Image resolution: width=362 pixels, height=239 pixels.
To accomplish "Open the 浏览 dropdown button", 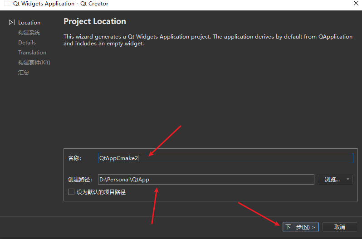I will tap(335, 179).
